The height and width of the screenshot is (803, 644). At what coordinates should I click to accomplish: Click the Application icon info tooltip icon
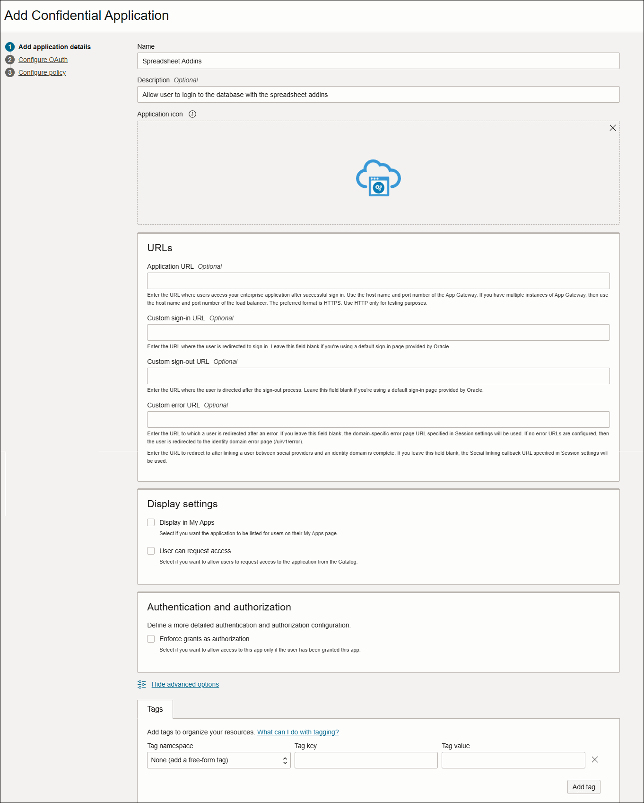[192, 114]
